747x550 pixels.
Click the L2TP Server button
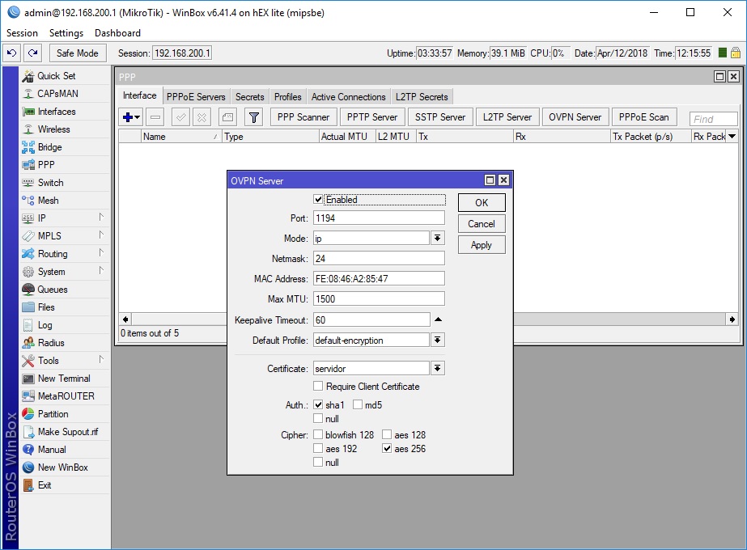[x=507, y=117]
